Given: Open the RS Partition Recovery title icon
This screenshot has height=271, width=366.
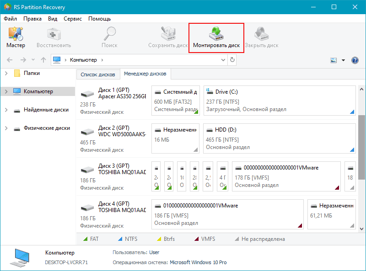Looking at the screenshot, I should [x=7, y=7].
